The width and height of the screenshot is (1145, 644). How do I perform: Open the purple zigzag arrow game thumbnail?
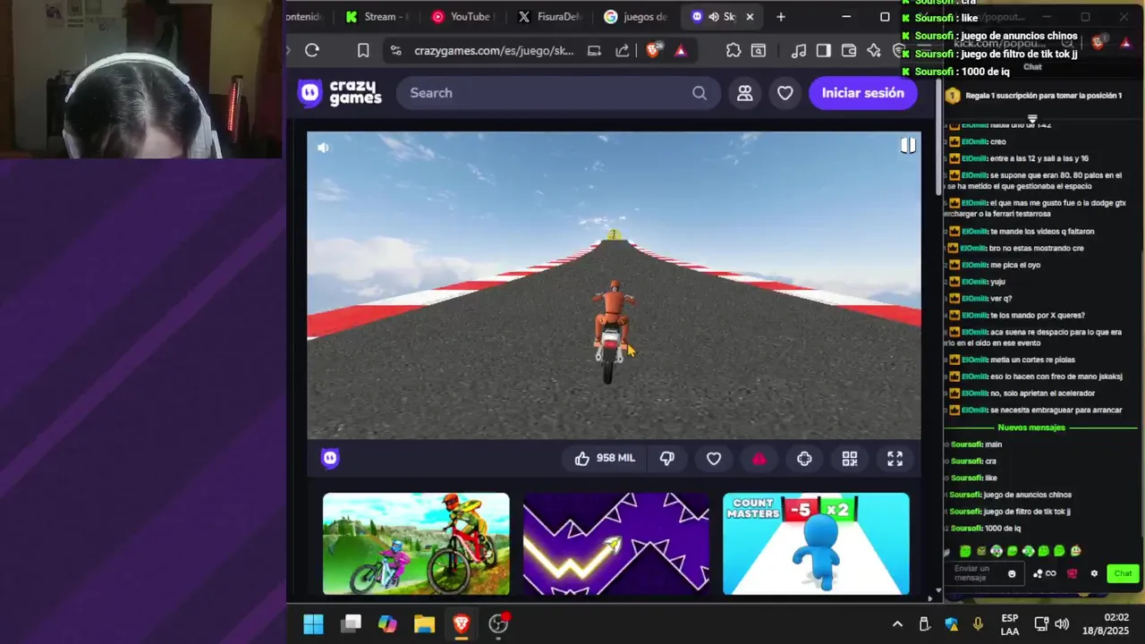[x=616, y=544]
